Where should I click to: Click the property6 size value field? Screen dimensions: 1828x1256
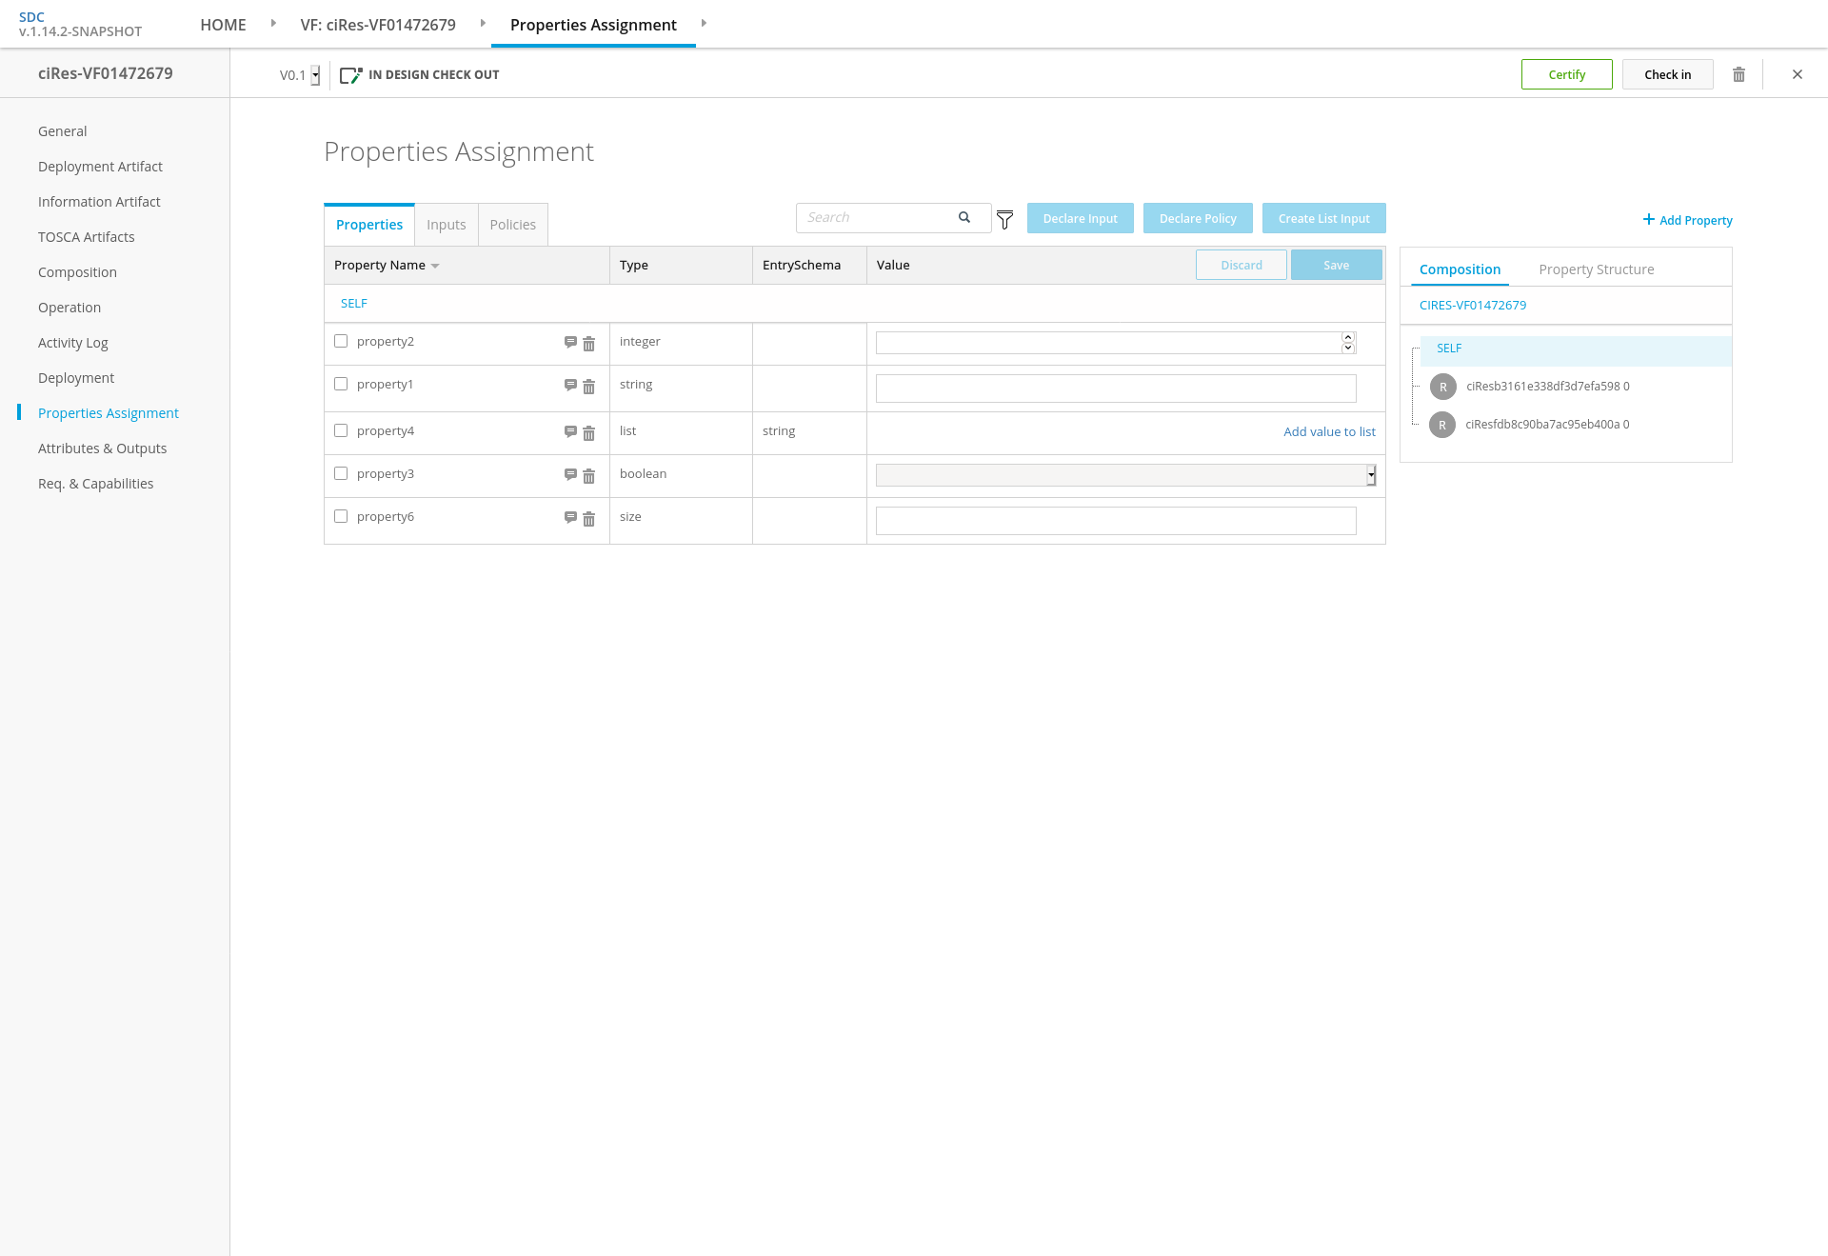[1116, 521]
